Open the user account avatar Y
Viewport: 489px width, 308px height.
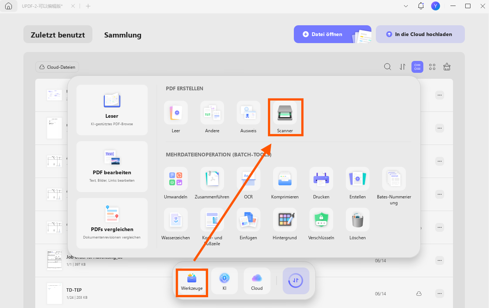click(x=436, y=6)
